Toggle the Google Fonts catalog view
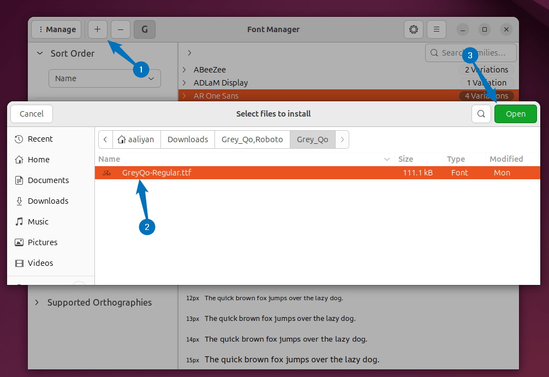This screenshot has width=549, height=377. (x=144, y=29)
